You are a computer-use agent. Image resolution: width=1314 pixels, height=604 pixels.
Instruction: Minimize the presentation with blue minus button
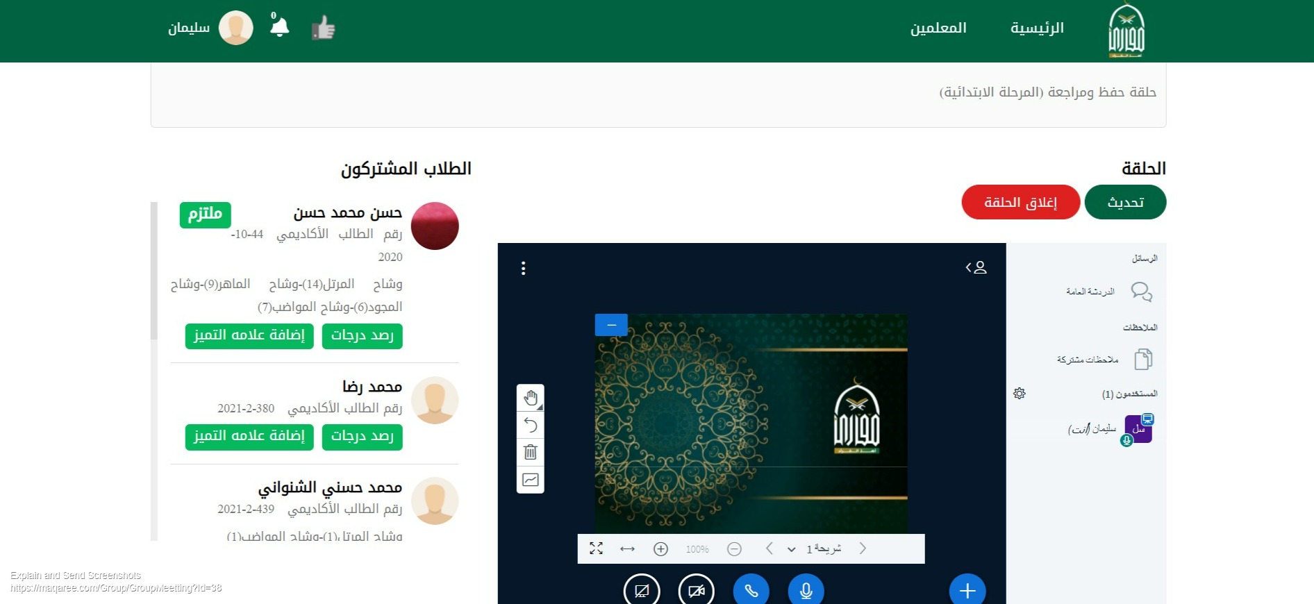coord(611,325)
